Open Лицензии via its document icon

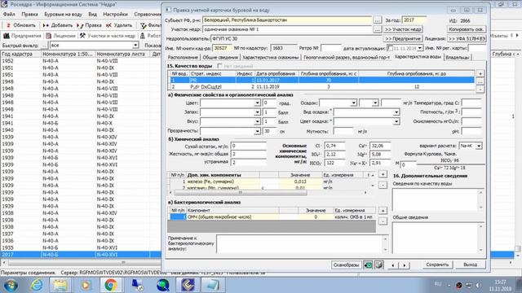[x=49, y=36]
